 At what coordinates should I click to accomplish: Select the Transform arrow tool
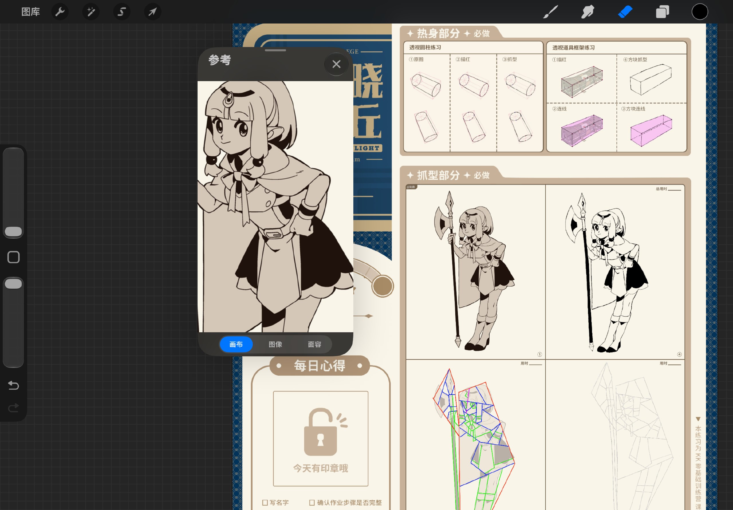pyautogui.click(x=153, y=12)
